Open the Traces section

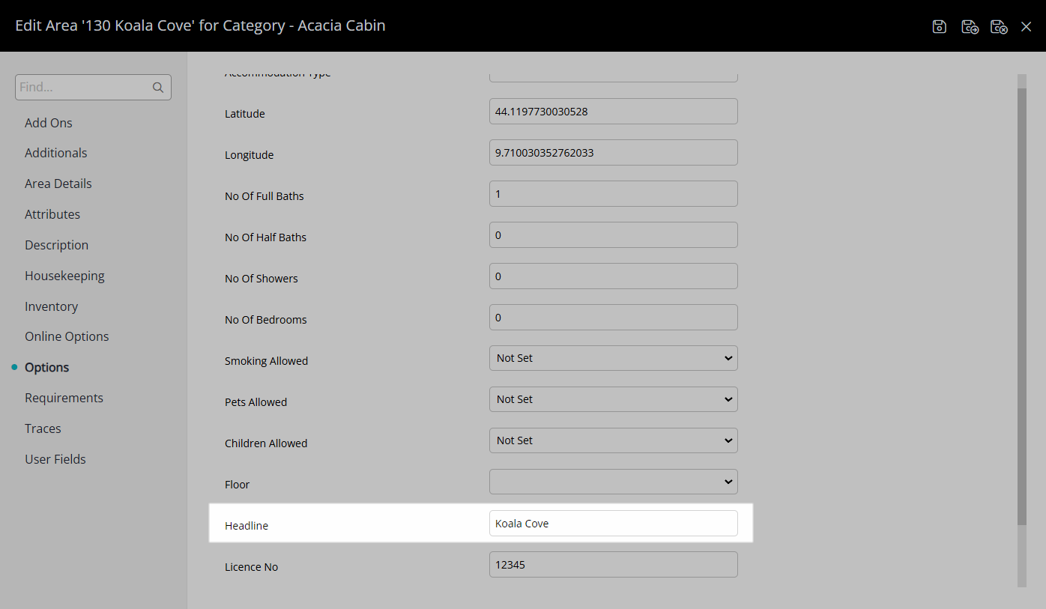click(43, 428)
